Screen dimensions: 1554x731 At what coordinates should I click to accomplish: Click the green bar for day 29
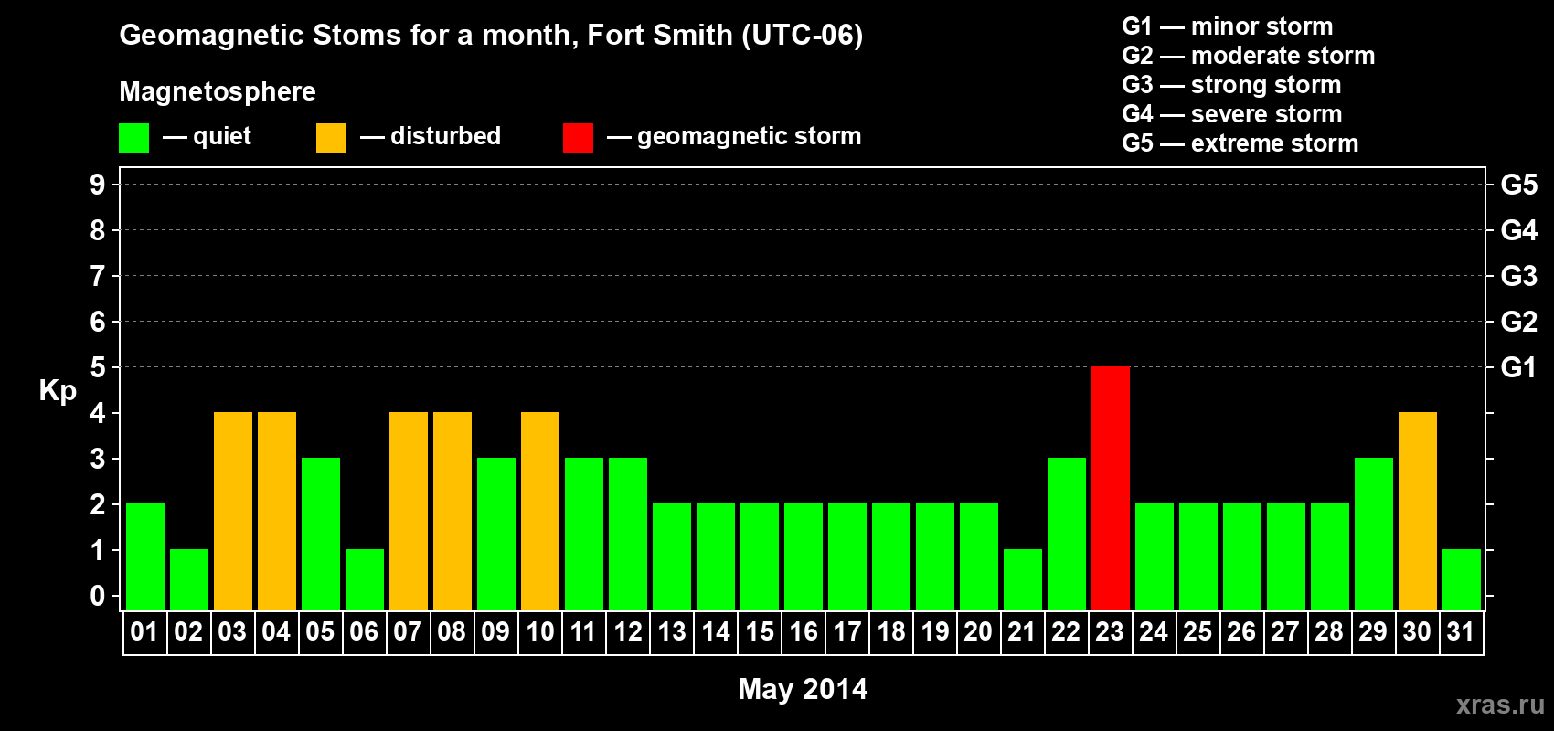click(x=1374, y=534)
